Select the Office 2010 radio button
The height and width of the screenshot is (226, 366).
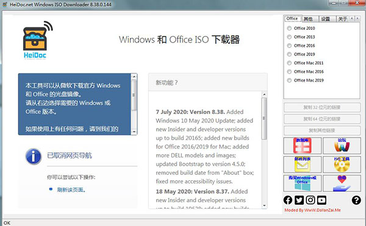coord(289,28)
